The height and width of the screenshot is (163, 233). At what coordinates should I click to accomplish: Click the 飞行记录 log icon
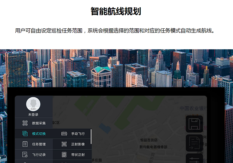tap(25, 155)
